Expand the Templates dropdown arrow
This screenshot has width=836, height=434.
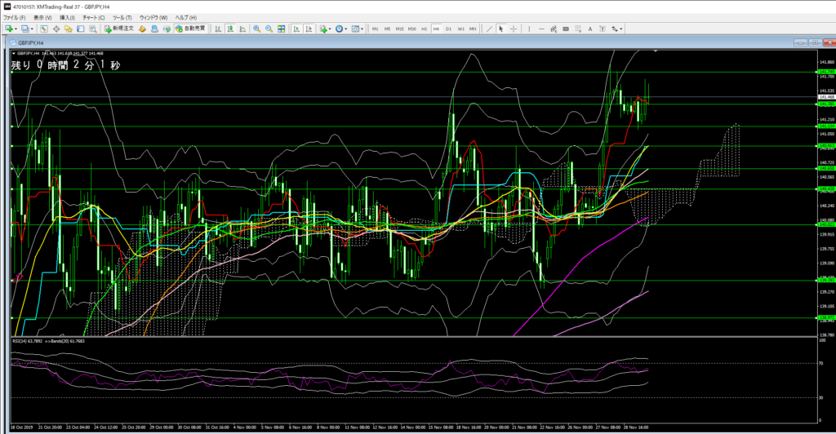[362, 29]
